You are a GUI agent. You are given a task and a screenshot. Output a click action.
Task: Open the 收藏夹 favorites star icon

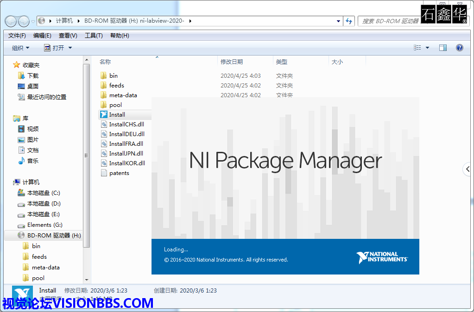tap(16, 65)
